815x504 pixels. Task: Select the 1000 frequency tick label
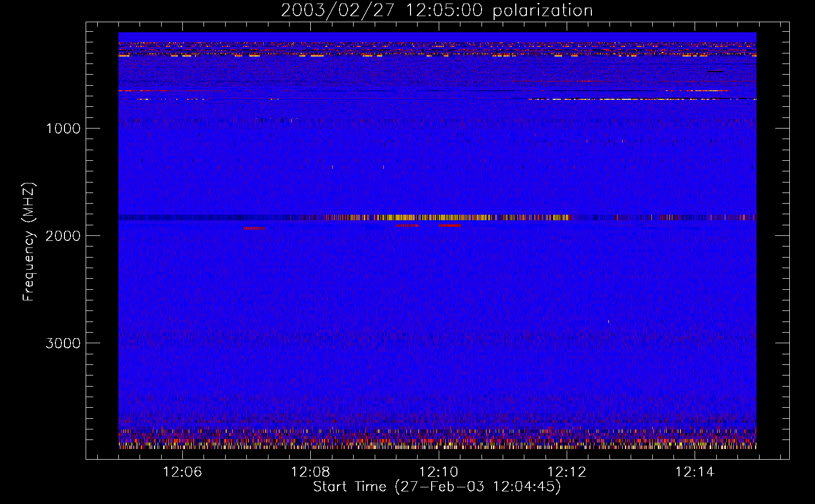[x=63, y=129]
